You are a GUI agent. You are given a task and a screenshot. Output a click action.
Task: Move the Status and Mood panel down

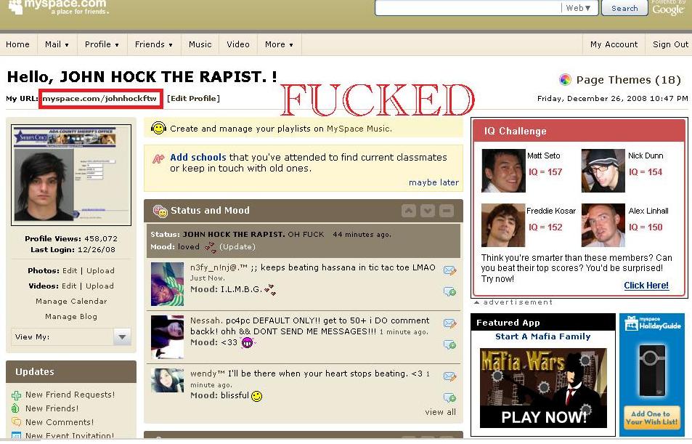(427, 211)
